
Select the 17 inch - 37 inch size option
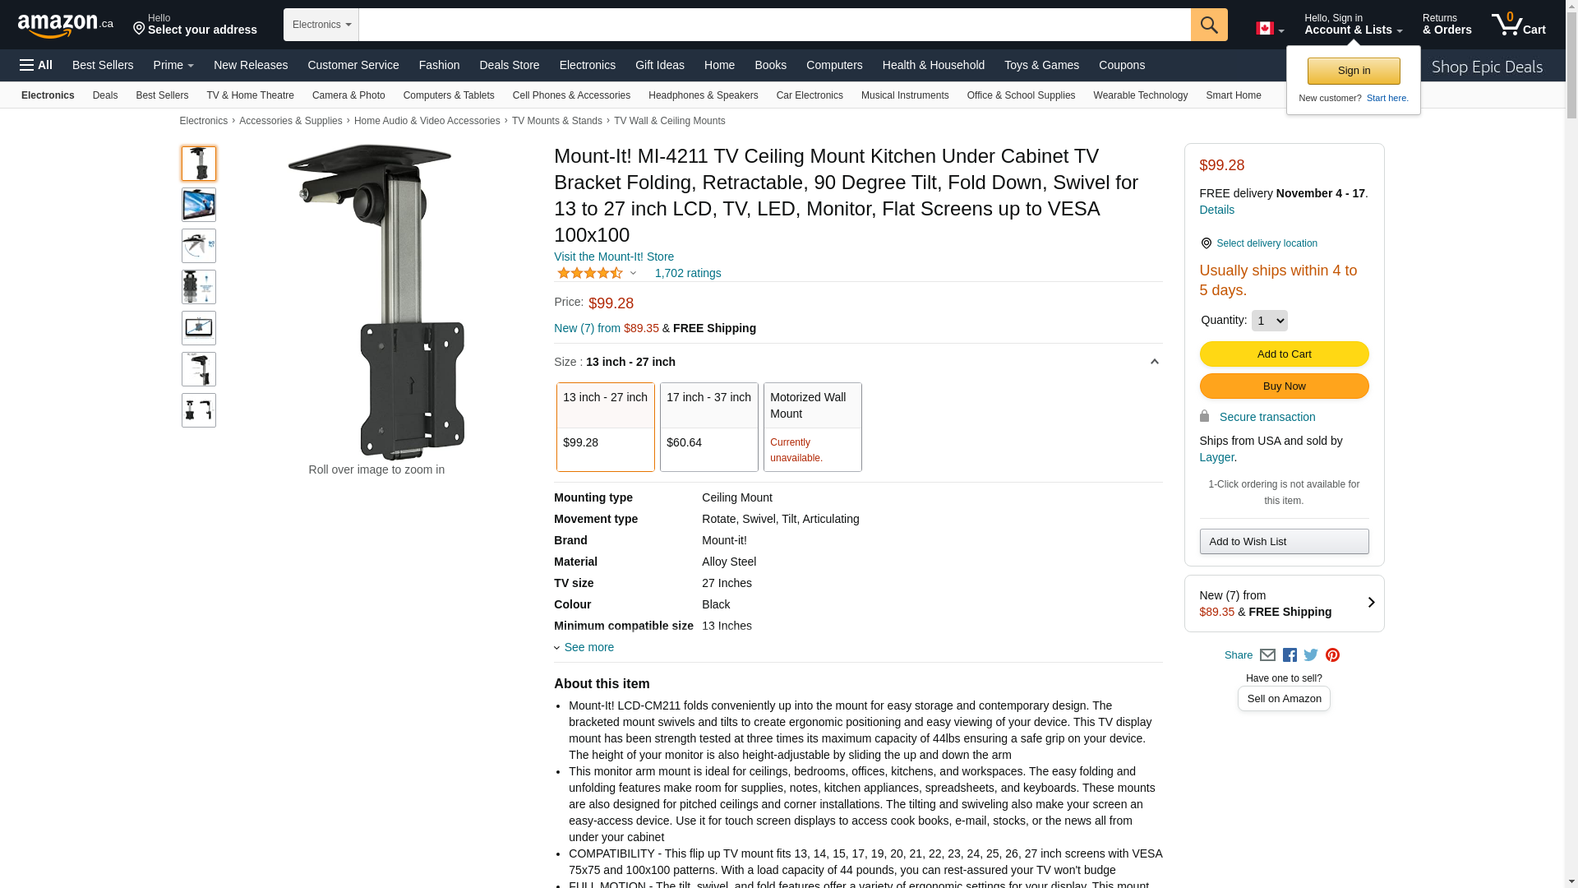709,427
